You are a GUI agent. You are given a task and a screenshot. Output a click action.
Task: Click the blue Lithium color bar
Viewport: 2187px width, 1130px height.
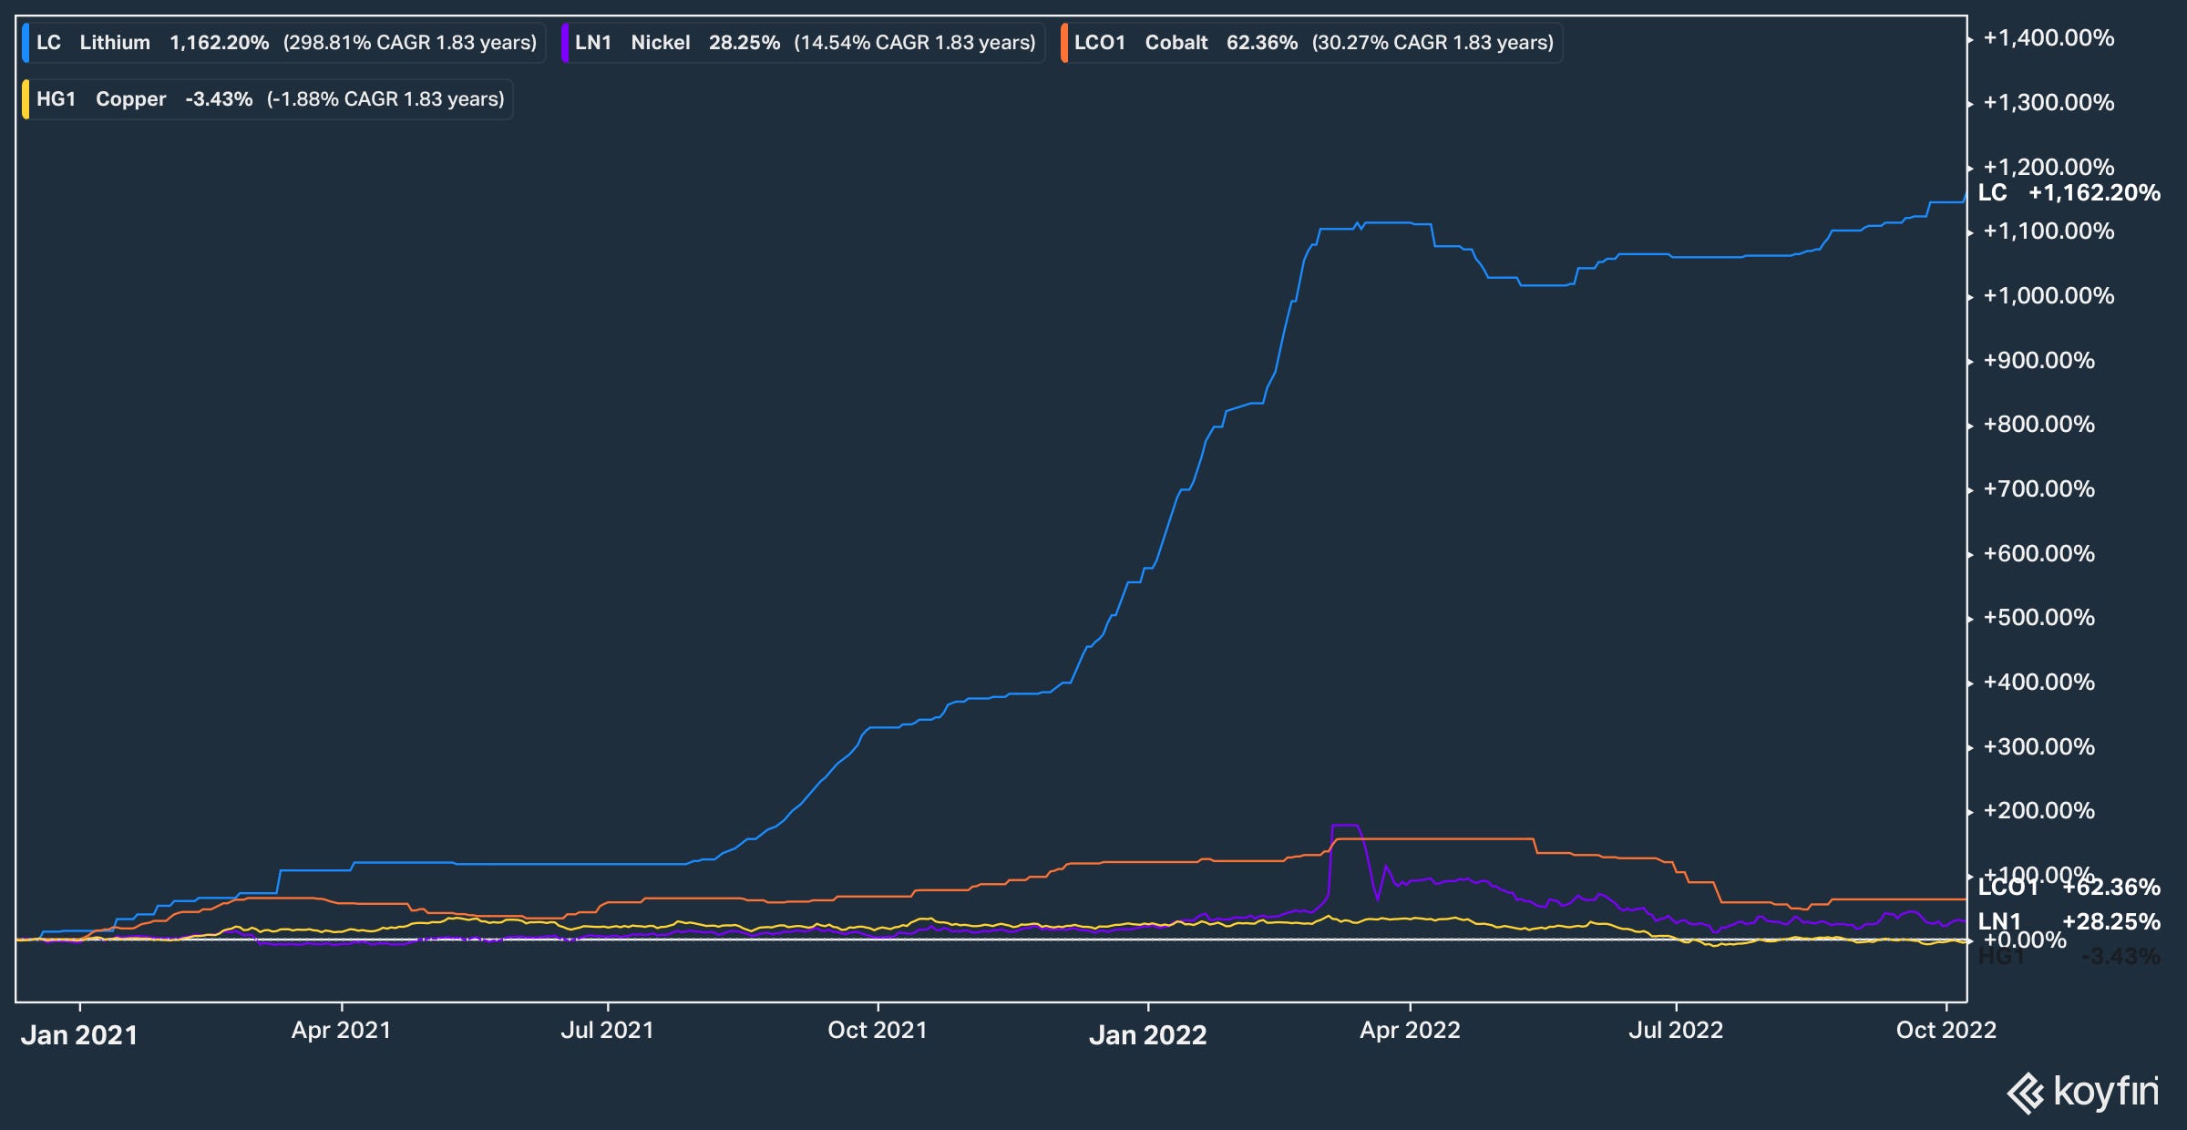pyautogui.click(x=26, y=43)
